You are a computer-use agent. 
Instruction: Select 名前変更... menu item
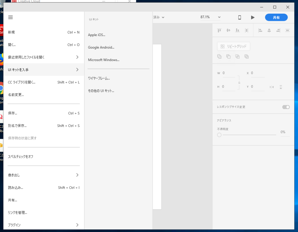(44, 95)
